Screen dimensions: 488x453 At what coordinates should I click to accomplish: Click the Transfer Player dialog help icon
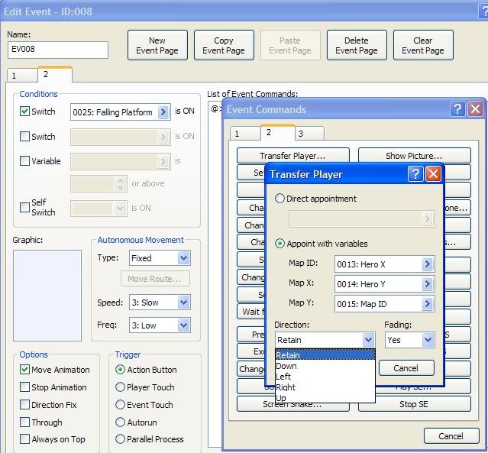[x=415, y=174]
